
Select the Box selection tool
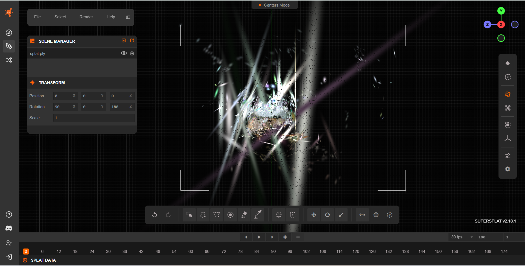click(293, 215)
